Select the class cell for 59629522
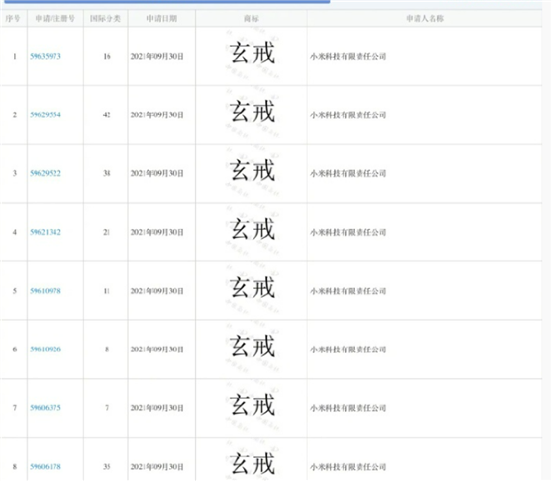The height and width of the screenshot is (481, 552). tap(107, 173)
